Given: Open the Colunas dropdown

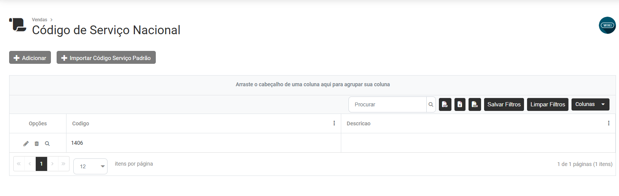Looking at the screenshot, I should [590, 104].
